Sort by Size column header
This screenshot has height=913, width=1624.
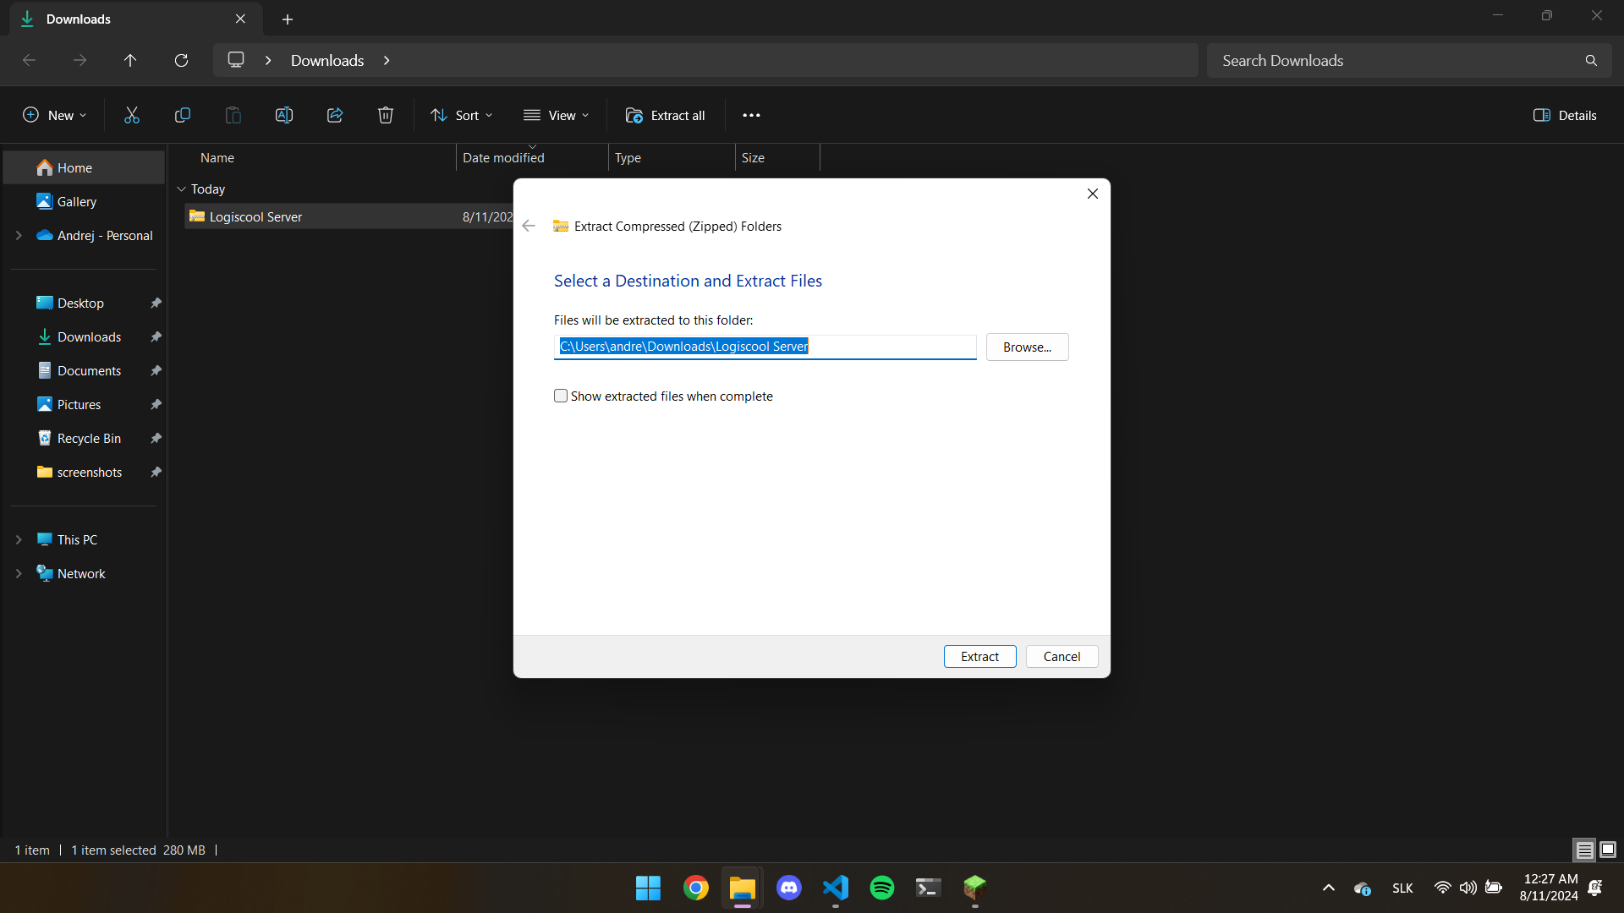(x=777, y=158)
